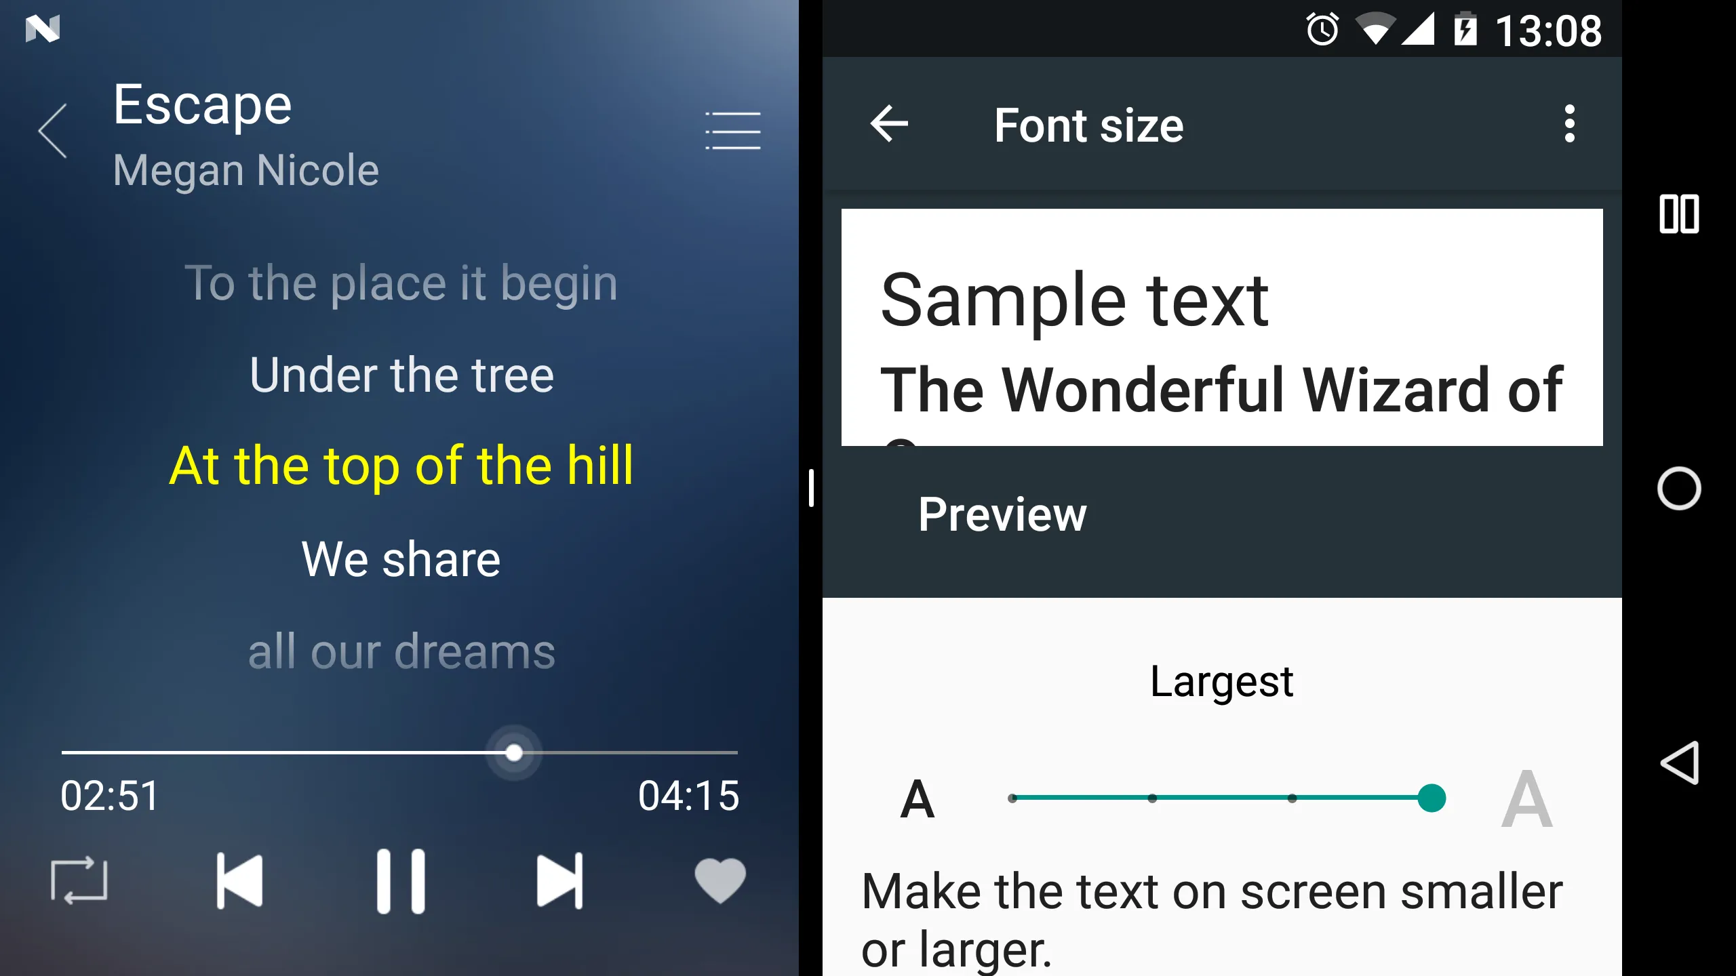Click Preview label to preview font size
The height and width of the screenshot is (976, 1736).
[x=1000, y=514]
